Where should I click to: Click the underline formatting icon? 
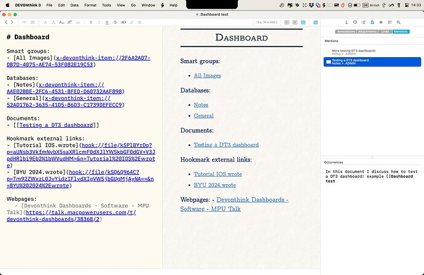pos(108,22)
